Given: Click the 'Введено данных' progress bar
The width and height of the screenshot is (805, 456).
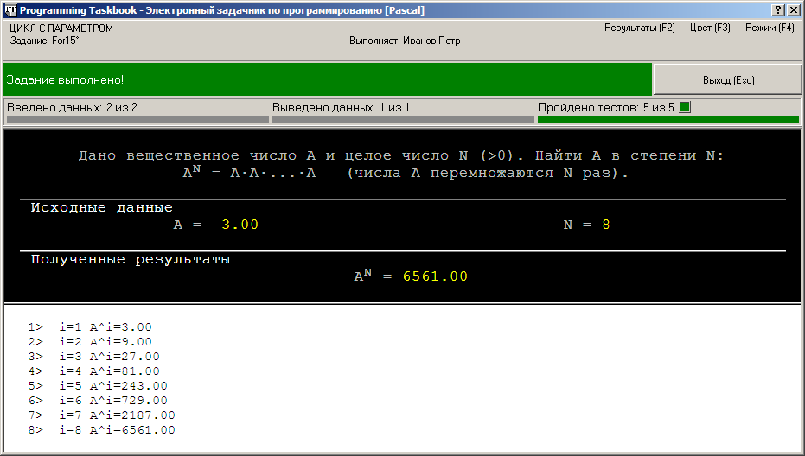Looking at the screenshot, I should (136, 119).
